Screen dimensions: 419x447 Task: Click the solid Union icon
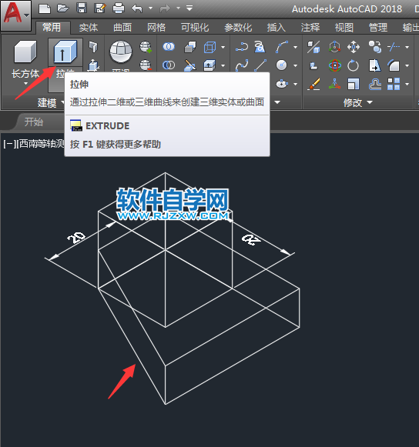(169, 46)
